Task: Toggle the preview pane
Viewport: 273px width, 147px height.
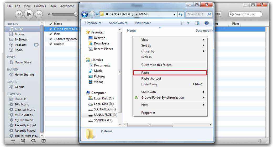Action: (x=197, y=23)
